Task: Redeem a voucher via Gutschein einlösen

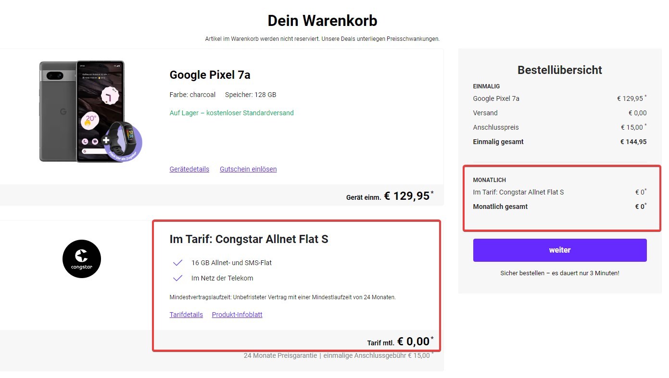Action: 248,169
